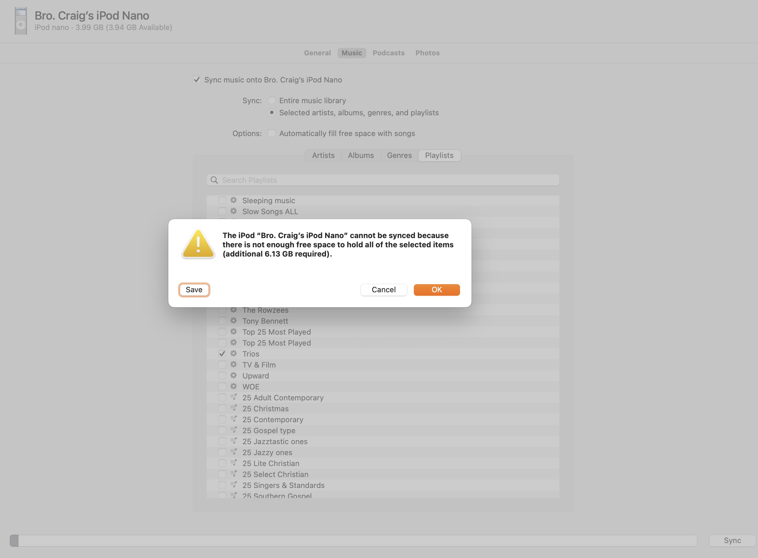Select Entire music library radio option
758x558 pixels.
(x=271, y=101)
